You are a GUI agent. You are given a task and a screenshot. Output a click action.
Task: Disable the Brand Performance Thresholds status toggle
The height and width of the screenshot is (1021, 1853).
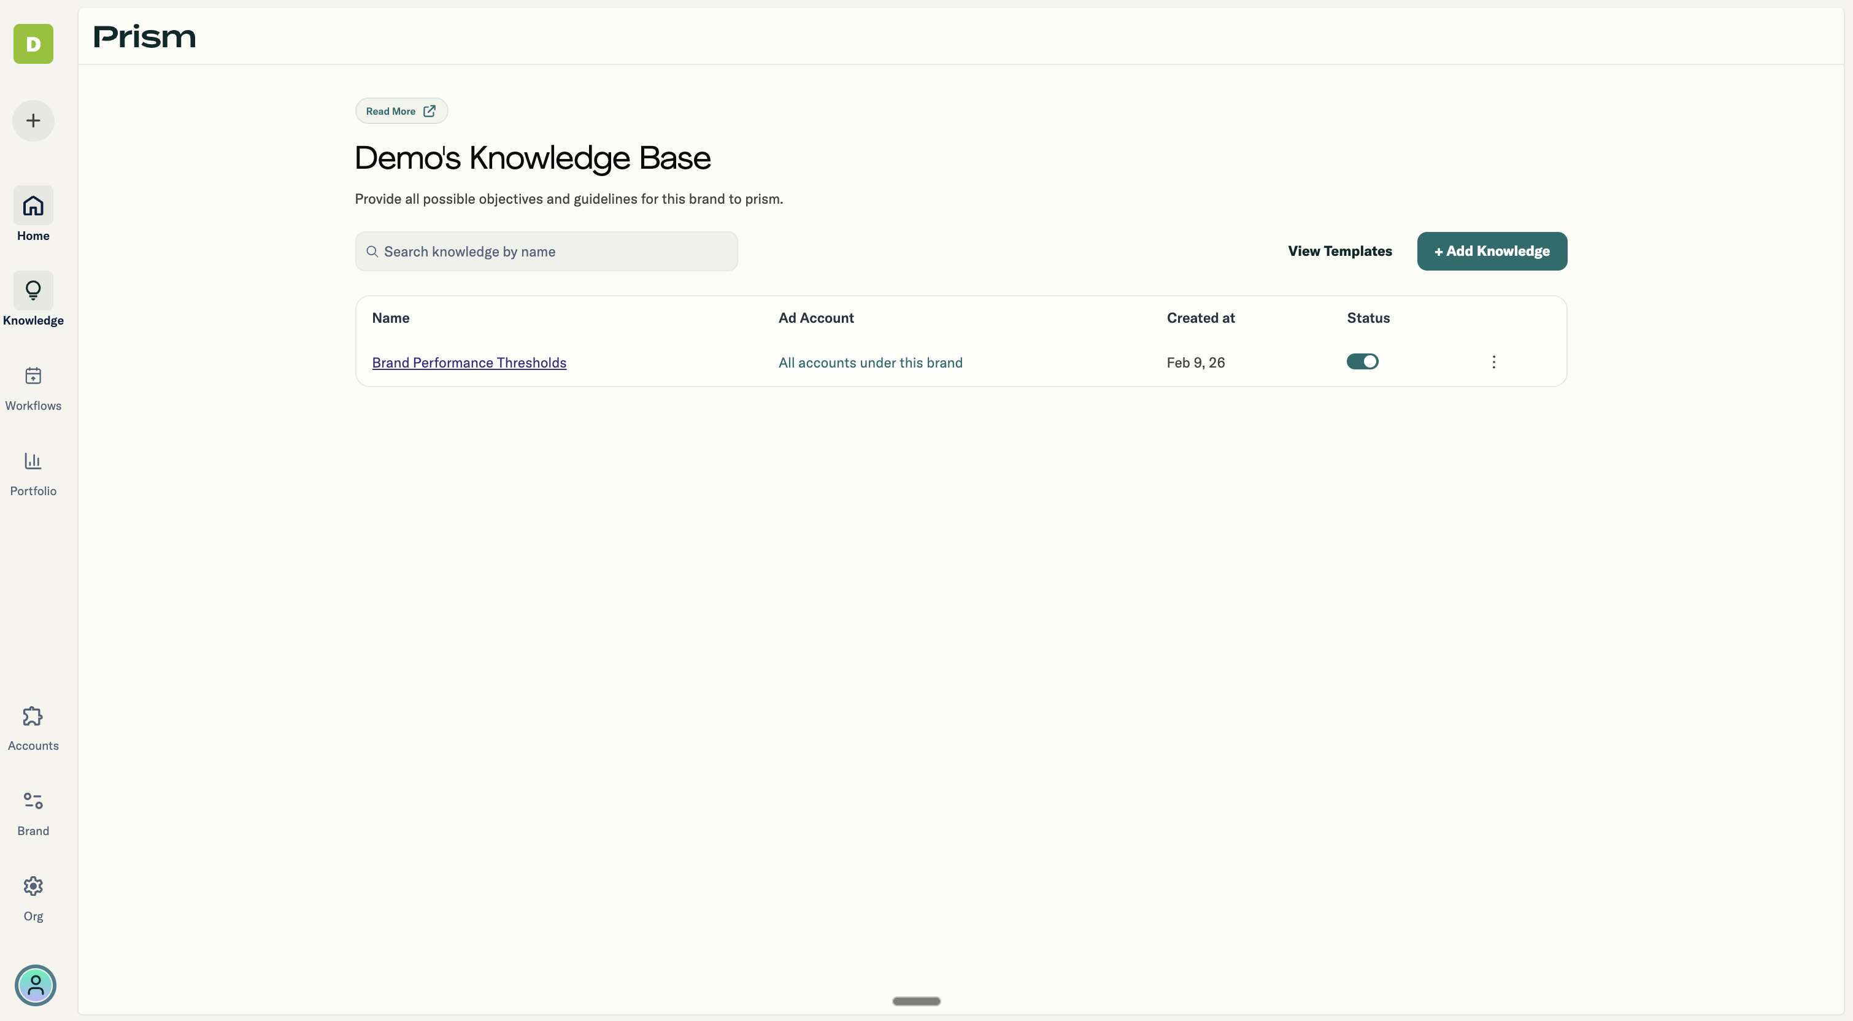pos(1362,361)
